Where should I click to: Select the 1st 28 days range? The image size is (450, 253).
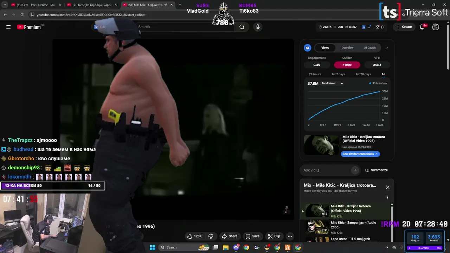[x=363, y=74]
